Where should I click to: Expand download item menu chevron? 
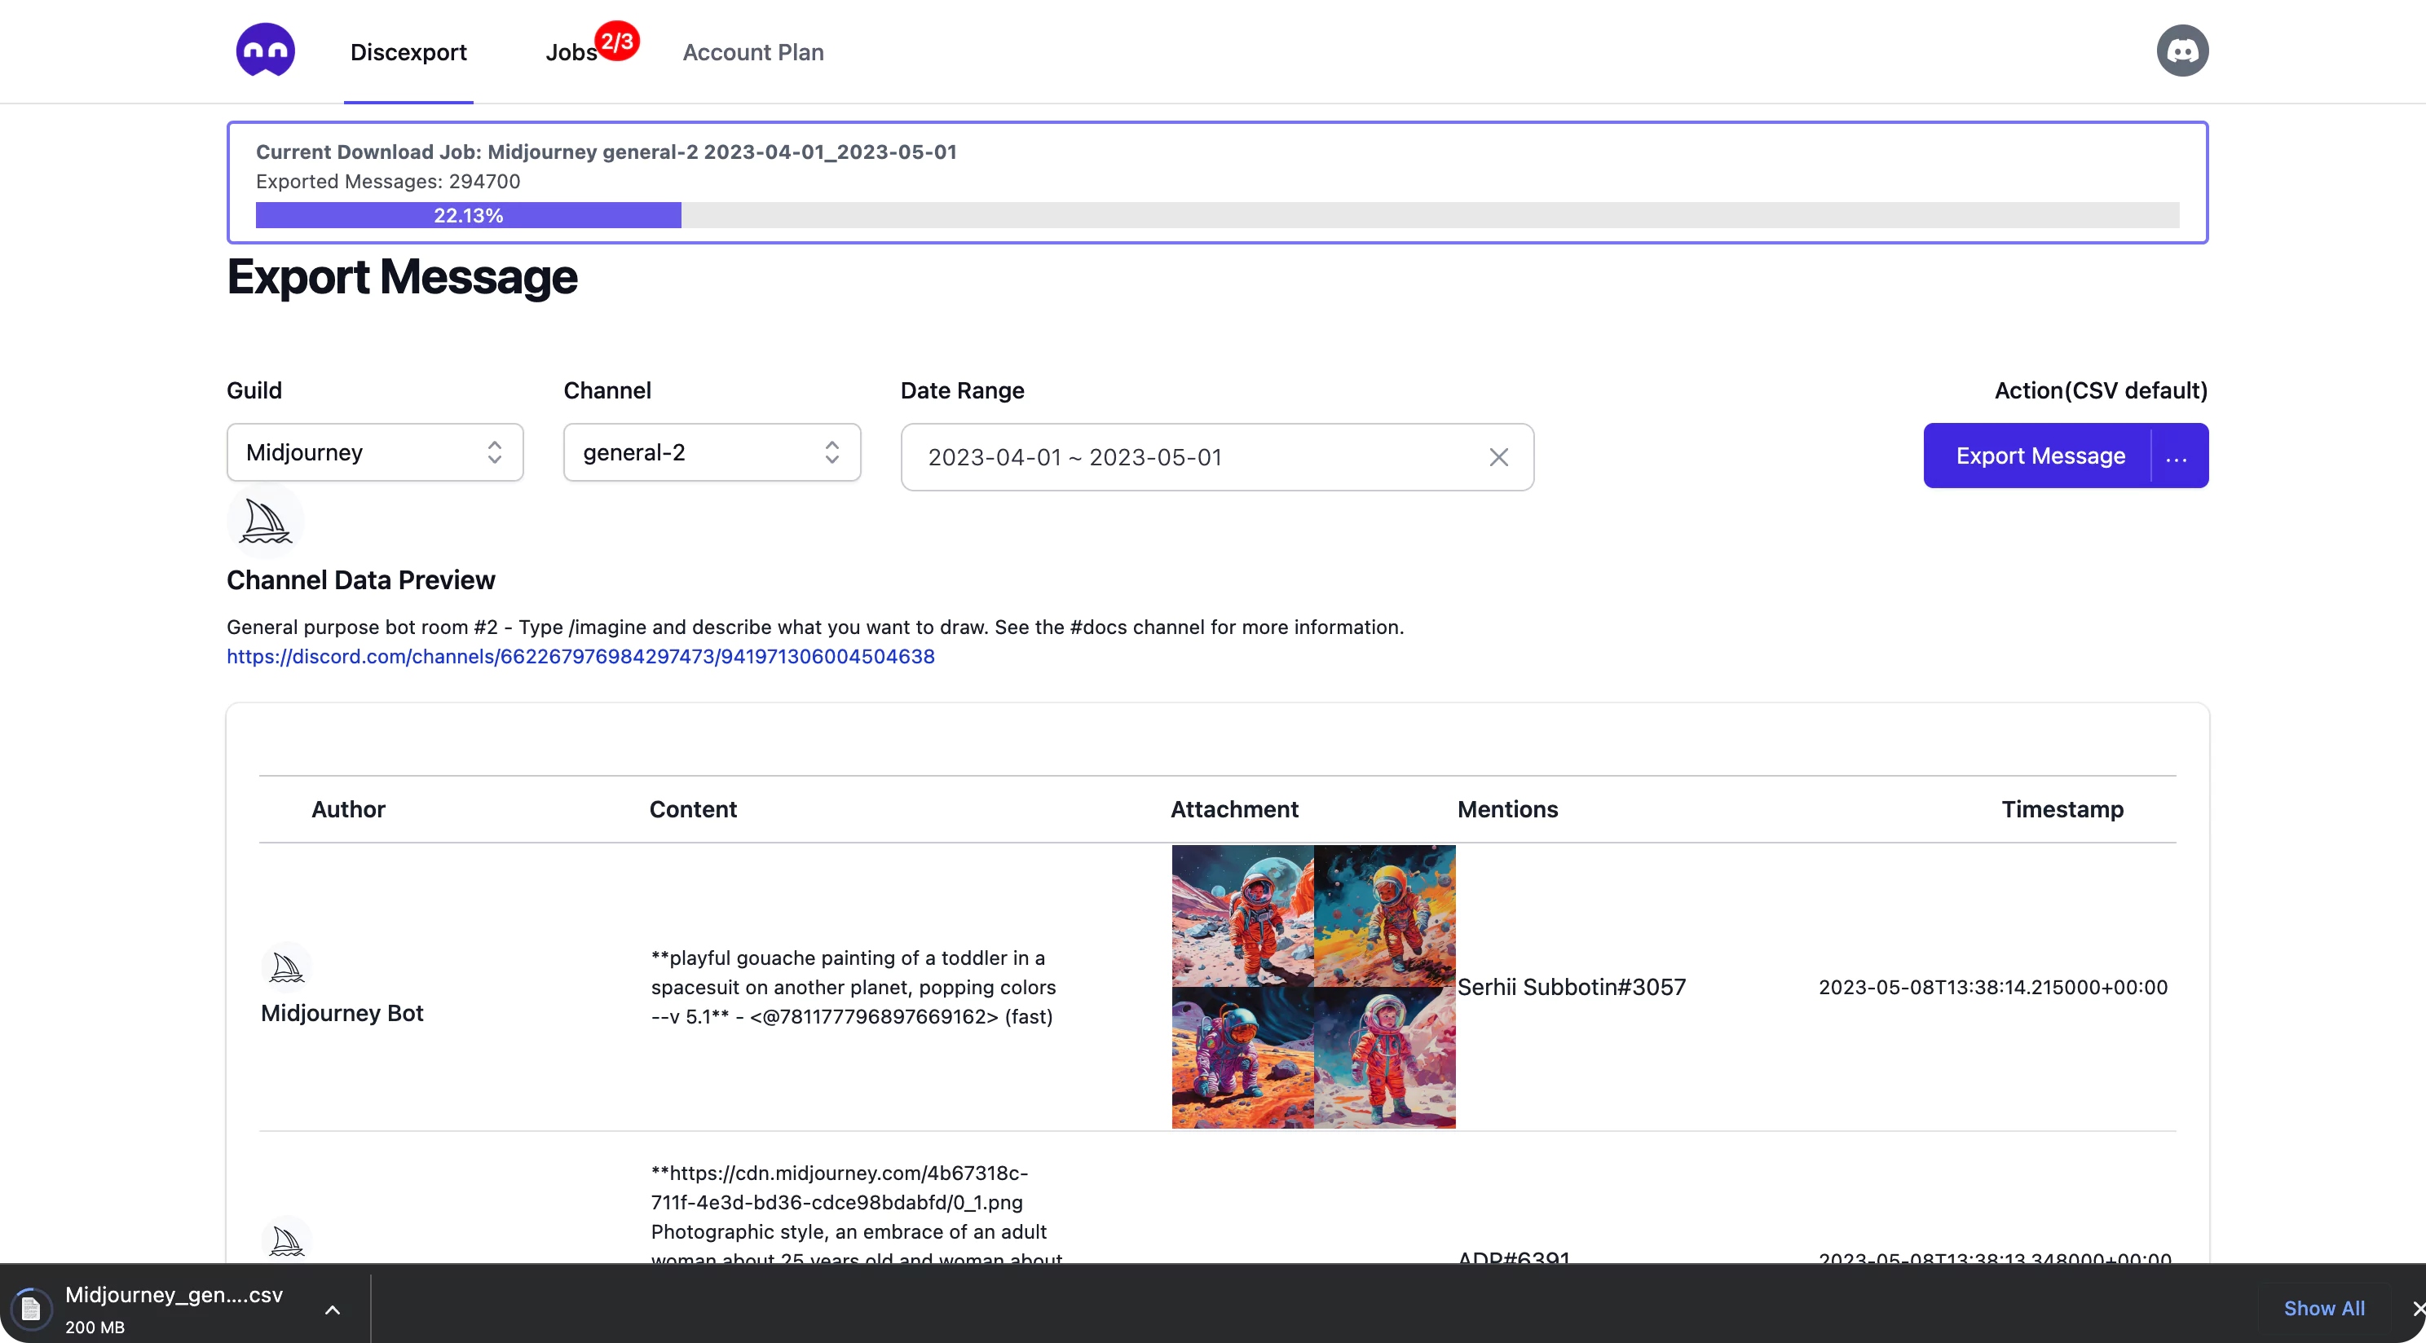tap(333, 1309)
